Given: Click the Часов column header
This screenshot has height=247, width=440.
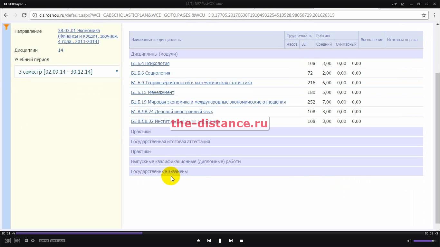Looking at the screenshot, I should 292,44.
